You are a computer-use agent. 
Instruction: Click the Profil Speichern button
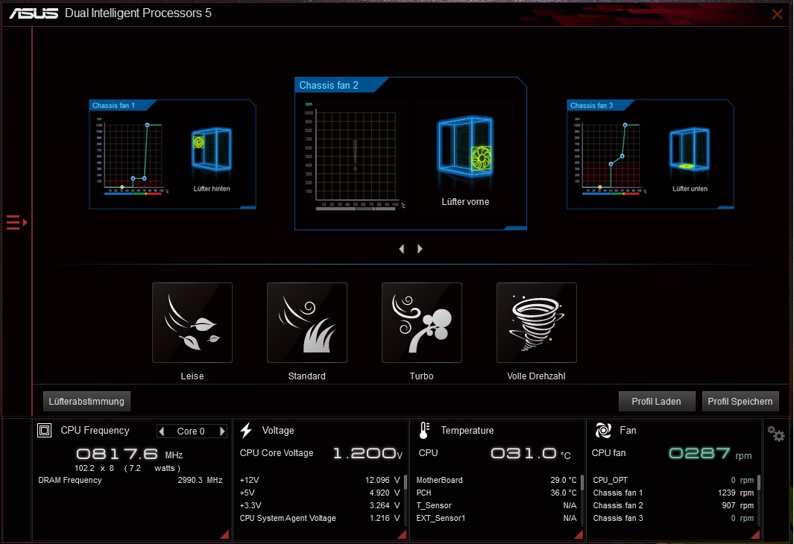(x=740, y=402)
